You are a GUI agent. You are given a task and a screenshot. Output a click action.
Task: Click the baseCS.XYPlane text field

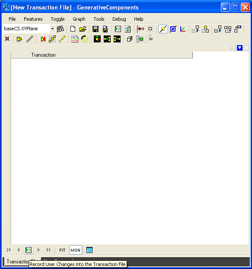[26, 29]
